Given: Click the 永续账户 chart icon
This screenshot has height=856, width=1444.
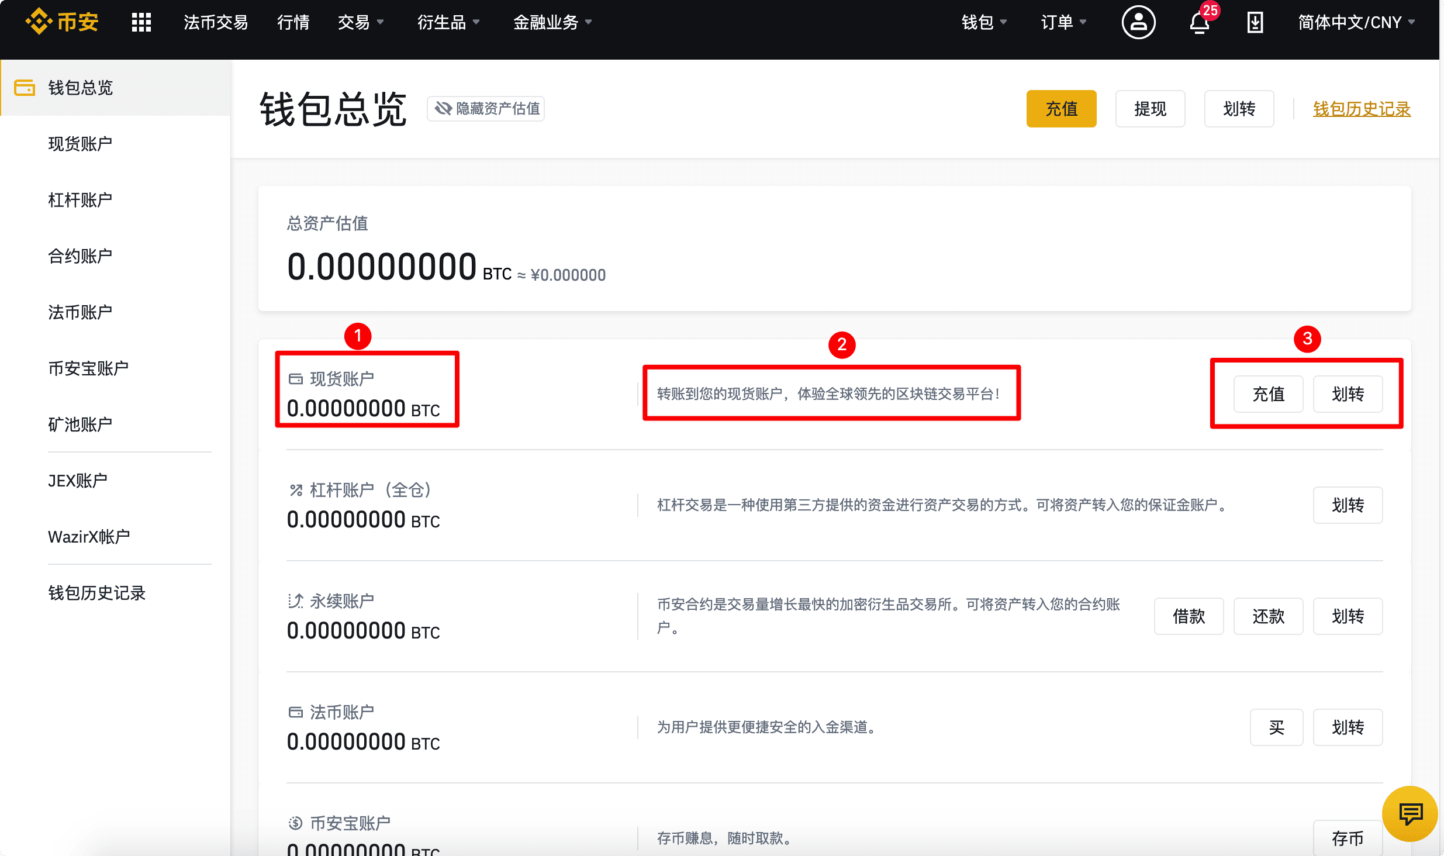Looking at the screenshot, I should (x=296, y=601).
